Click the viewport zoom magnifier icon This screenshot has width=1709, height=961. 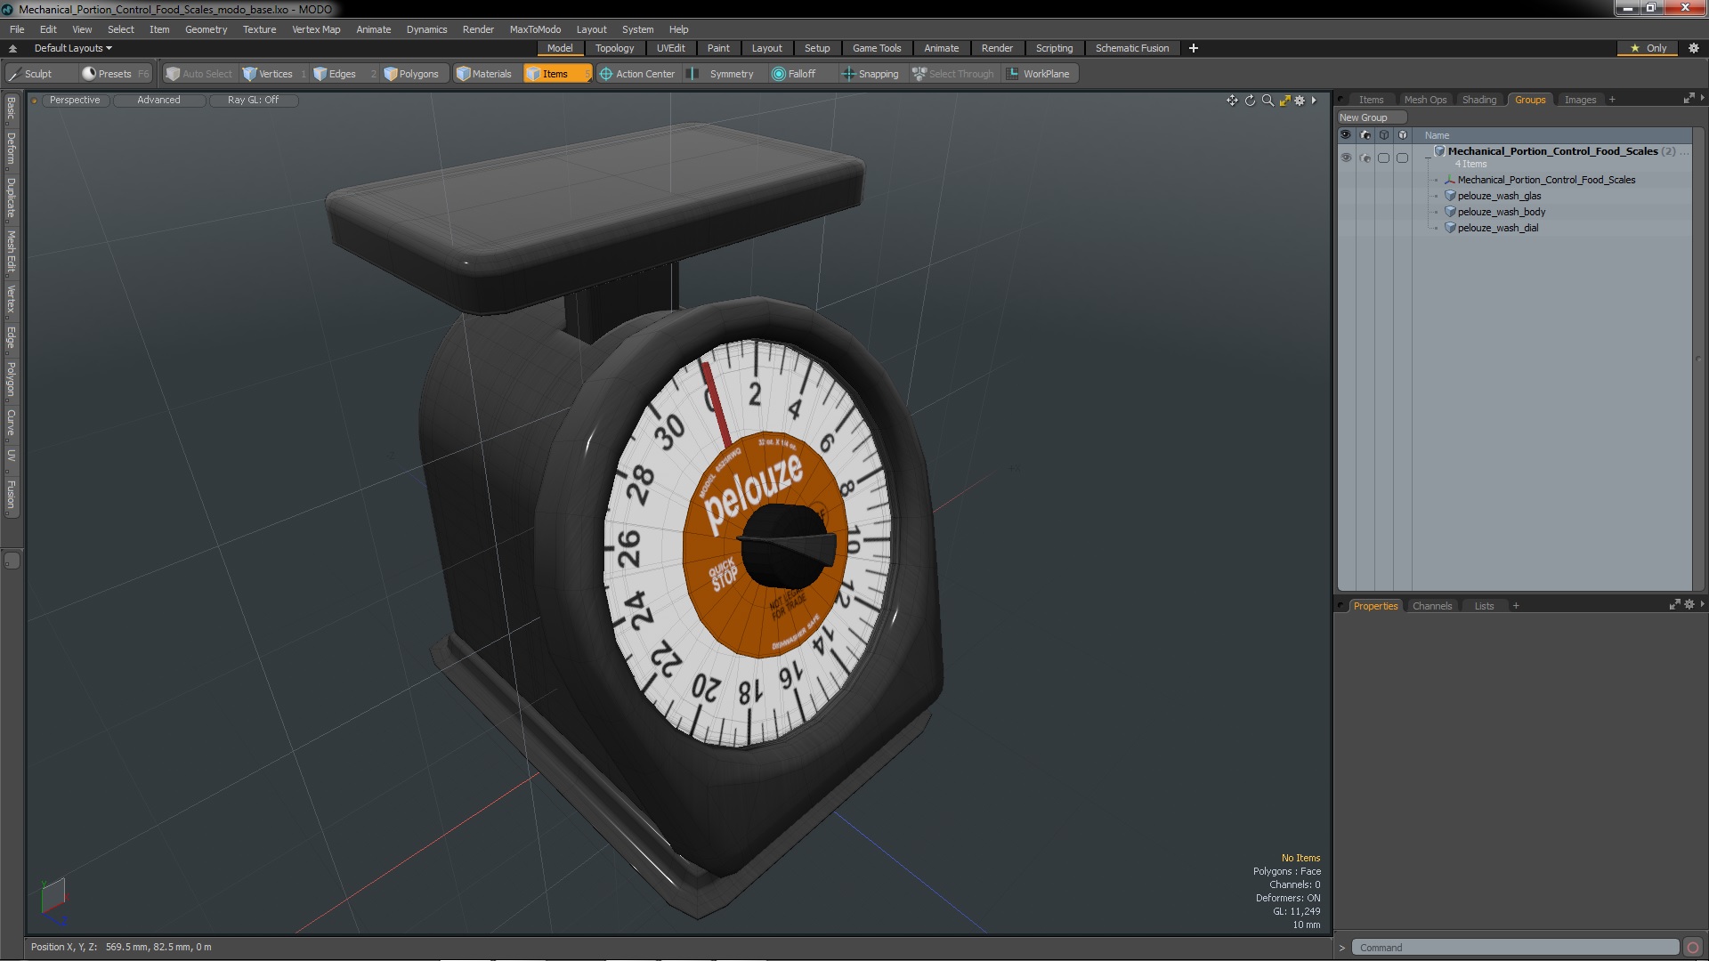tap(1268, 101)
